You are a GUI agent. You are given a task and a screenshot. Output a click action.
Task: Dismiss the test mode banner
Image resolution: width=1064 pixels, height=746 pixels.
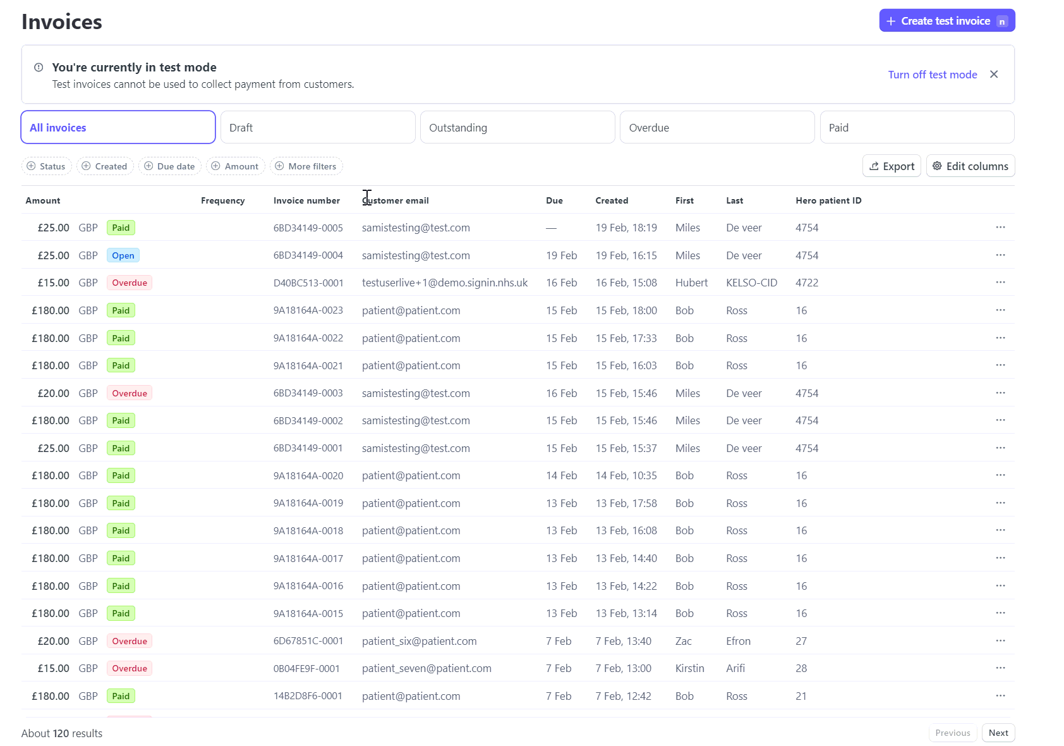coord(994,75)
